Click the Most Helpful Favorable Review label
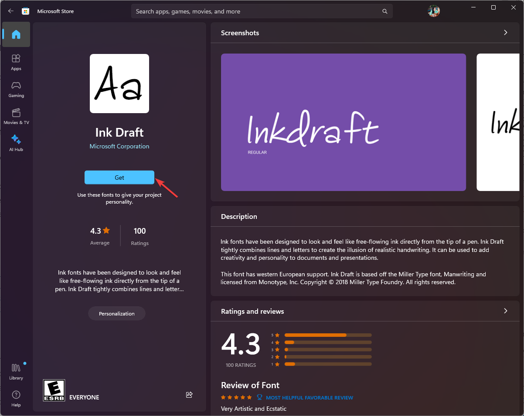Screen dimensions: 524x416 click(x=310, y=398)
